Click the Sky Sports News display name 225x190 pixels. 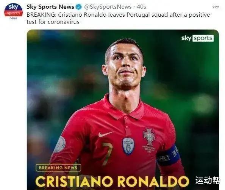pyautogui.click(x=50, y=7)
